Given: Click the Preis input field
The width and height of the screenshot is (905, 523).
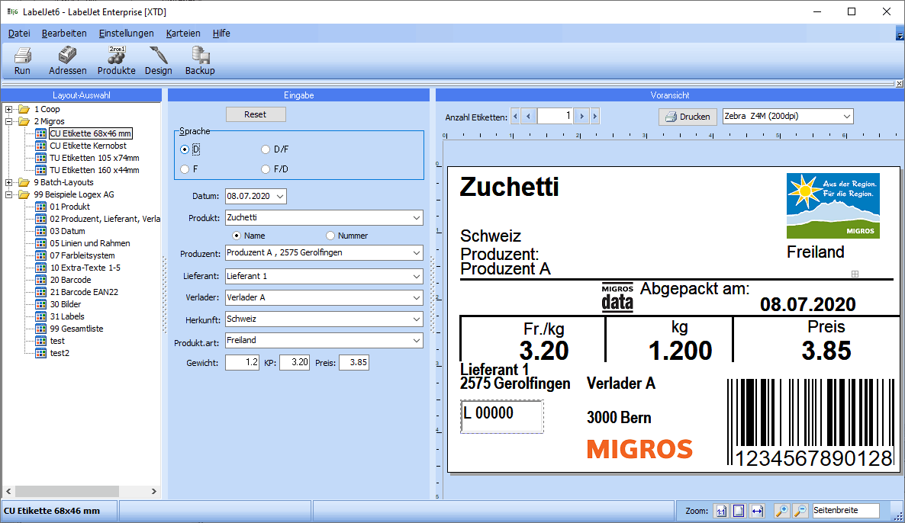Looking at the screenshot, I should [x=354, y=363].
